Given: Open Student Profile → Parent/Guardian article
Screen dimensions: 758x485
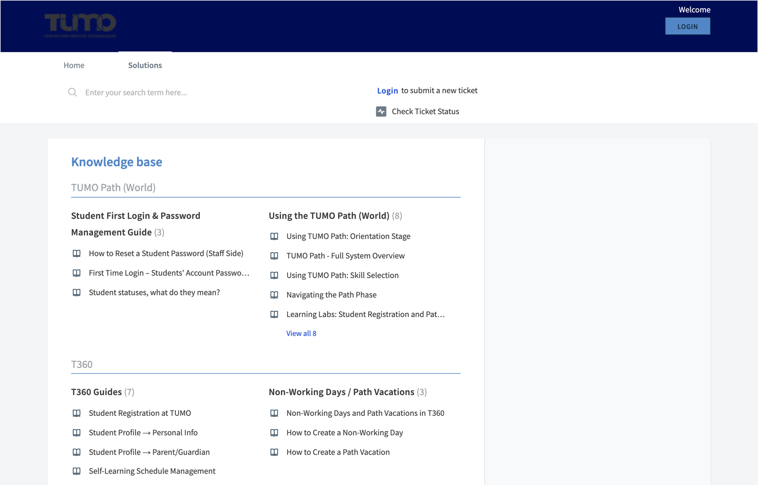Looking at the screenshot, I should coord(149,452).
